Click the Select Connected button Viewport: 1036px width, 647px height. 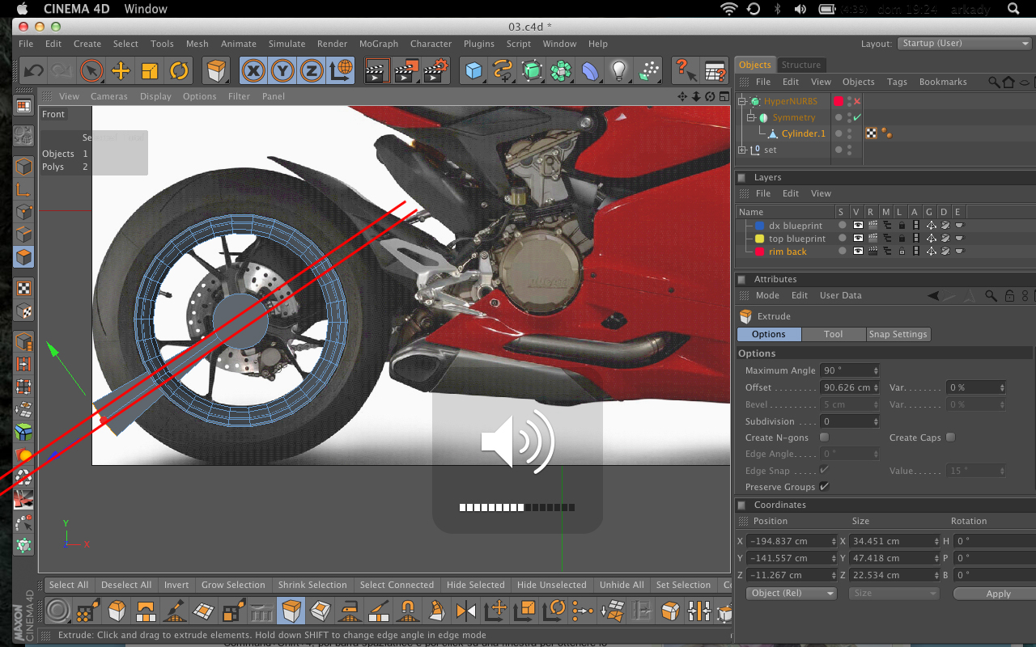pyautogui.click(x=397, y=585)
